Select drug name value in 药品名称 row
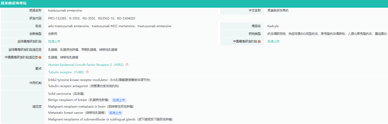 [x=65, y=11]
